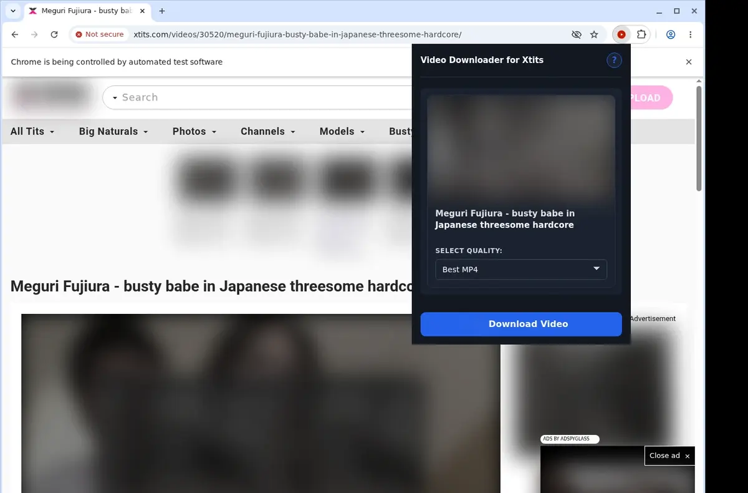Open the Big Naturals menu

(x=113, y=131)
